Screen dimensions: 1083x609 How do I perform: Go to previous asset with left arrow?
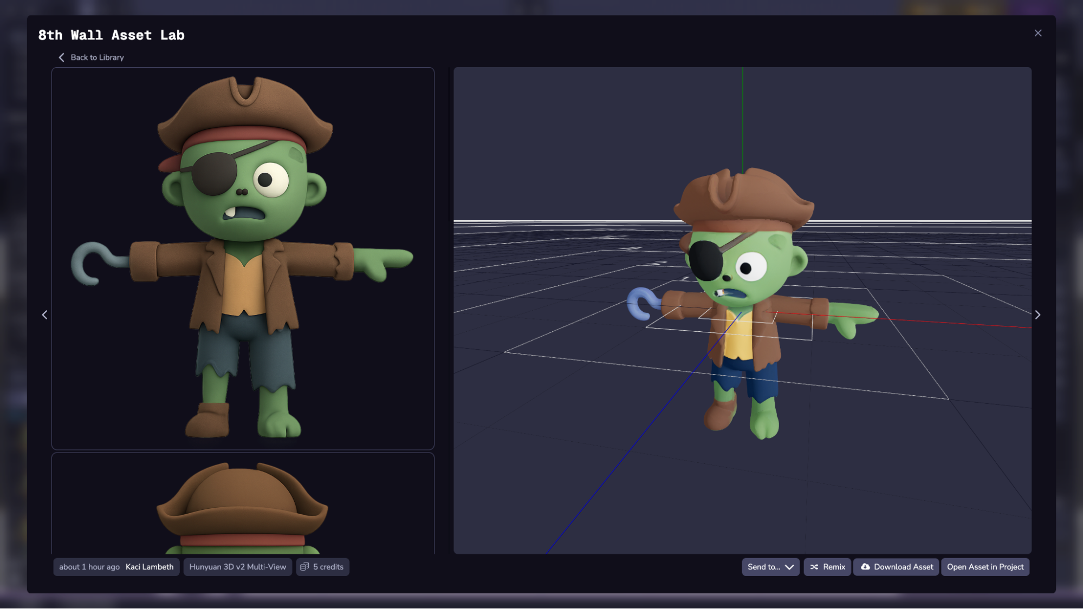tap(44, 315)
